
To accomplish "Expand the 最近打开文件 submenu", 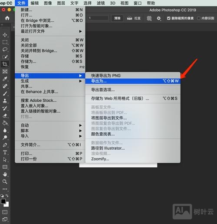I will tap(50, 31).
